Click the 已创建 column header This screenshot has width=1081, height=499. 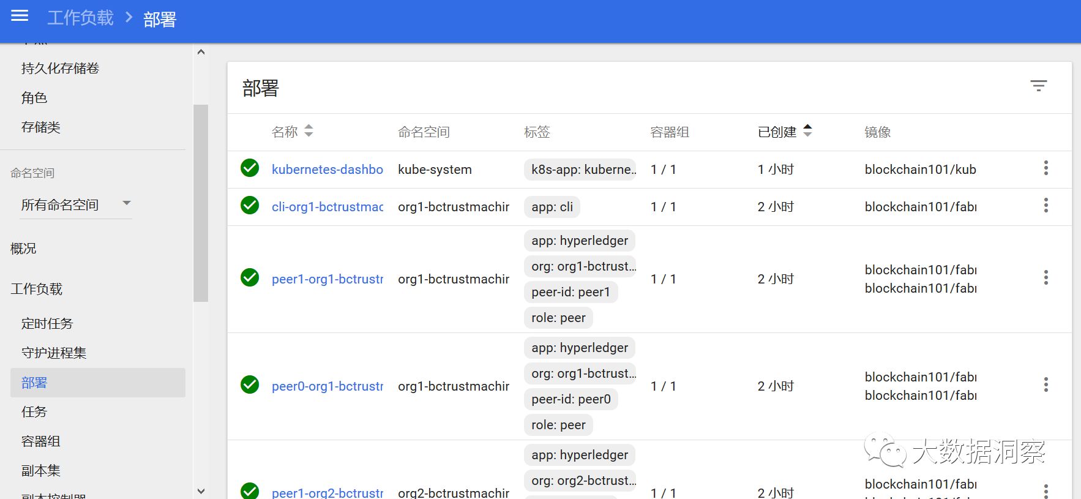[x=777, y=132]
